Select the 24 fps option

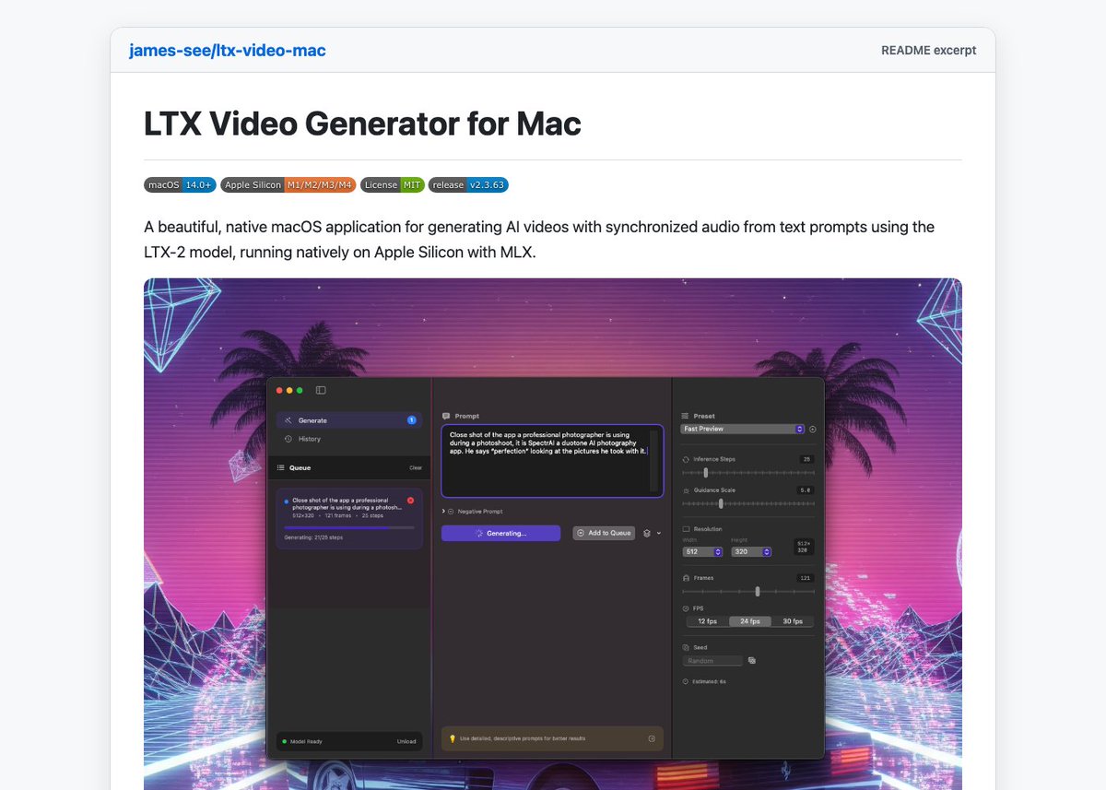(x=750, y=621)
